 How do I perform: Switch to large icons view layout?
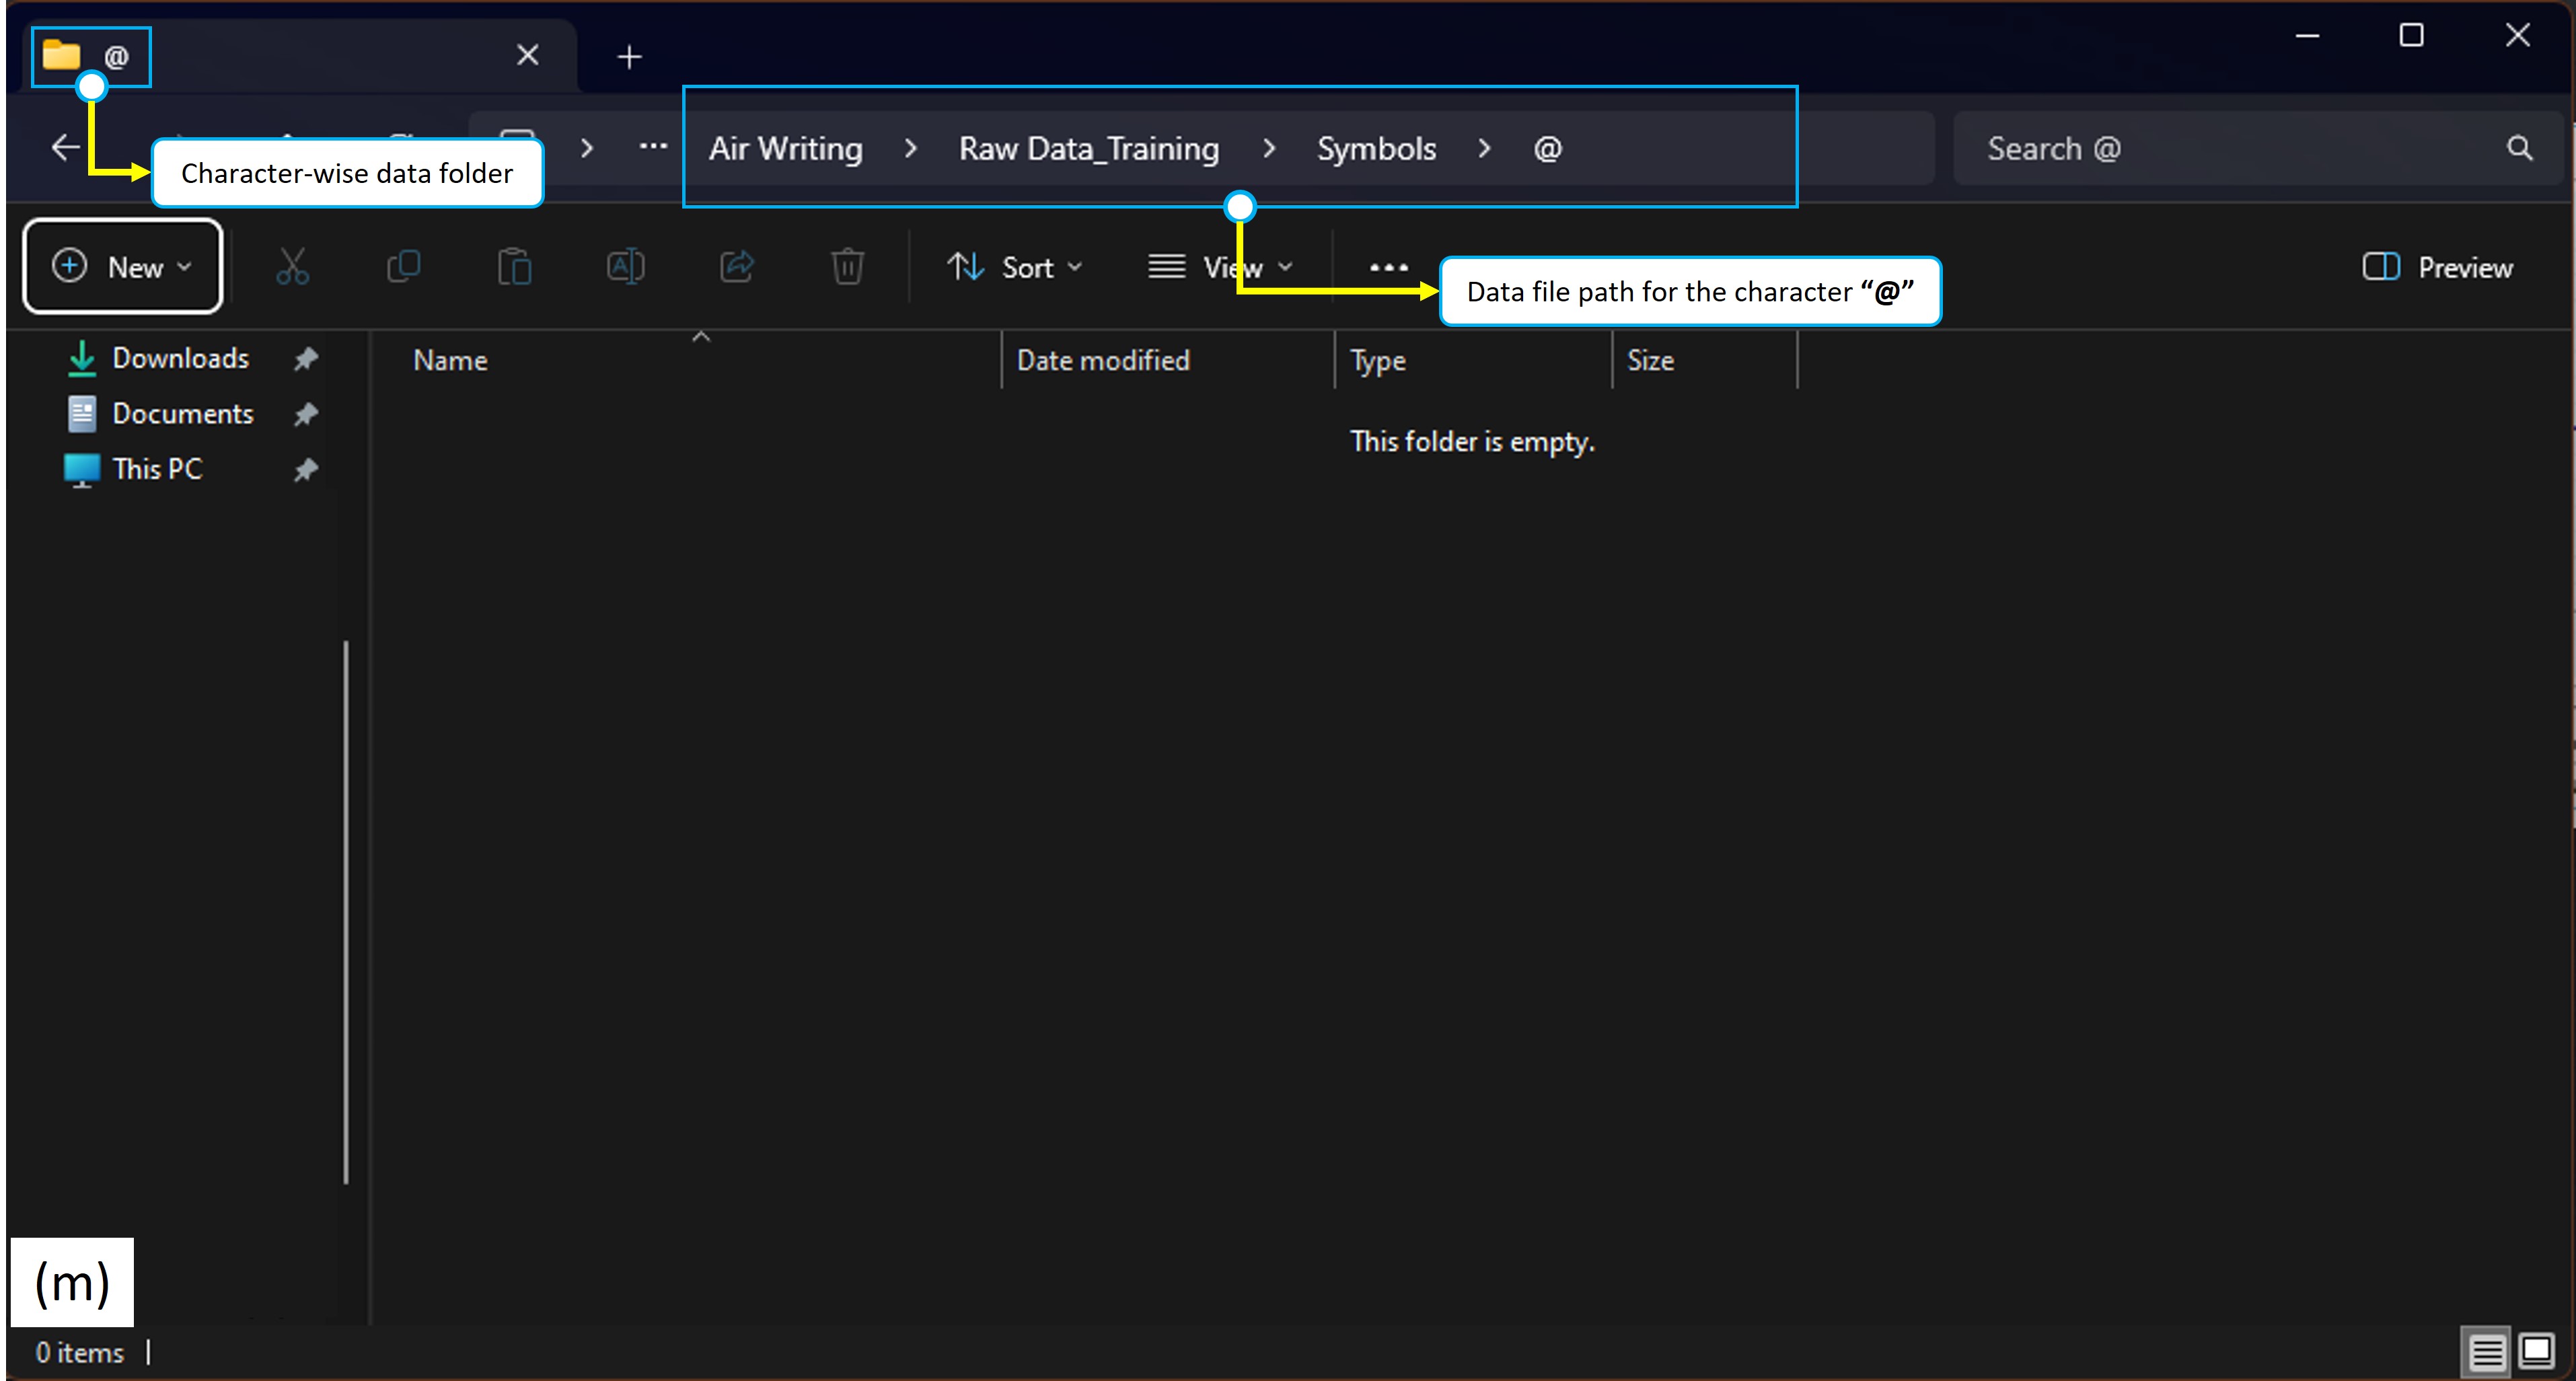[2536, 1352]
